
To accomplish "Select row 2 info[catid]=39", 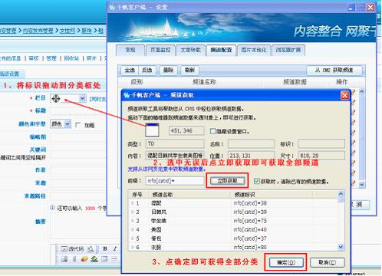I will 233,212.
